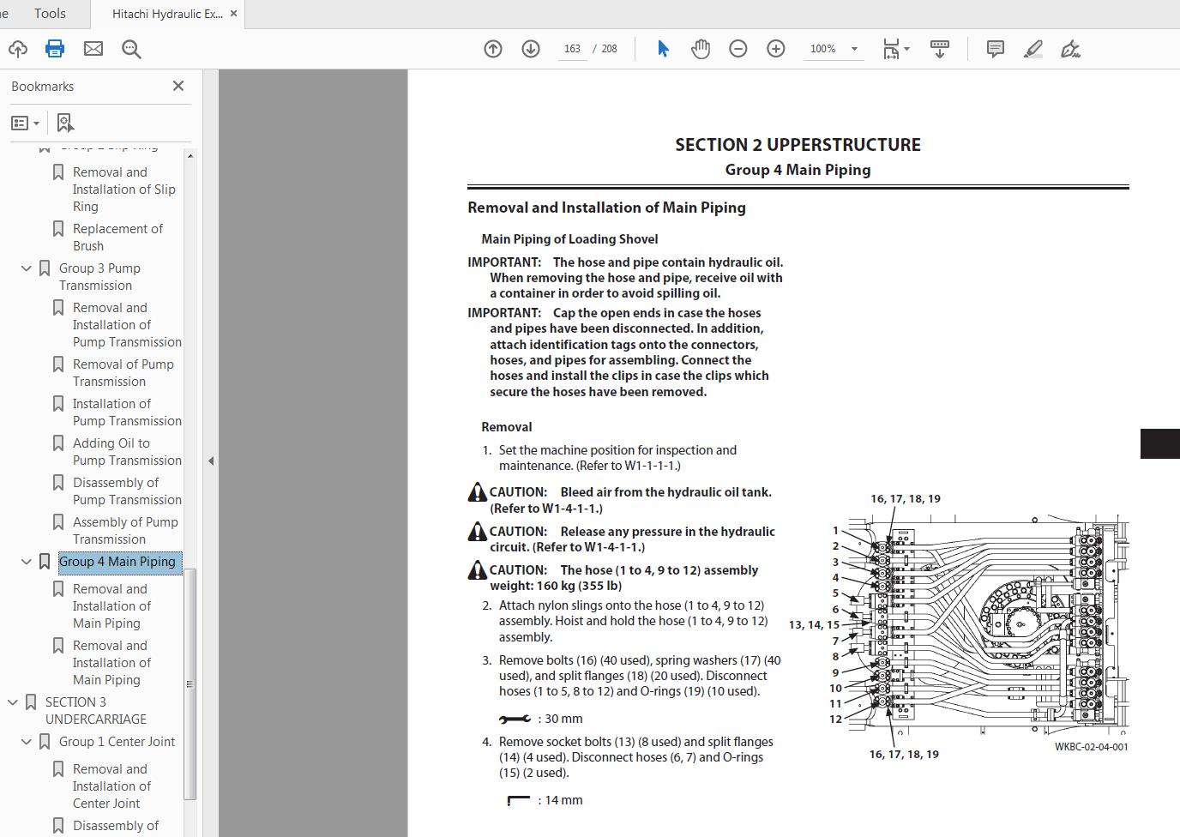Go to the next page arrow

click(531, 49)
